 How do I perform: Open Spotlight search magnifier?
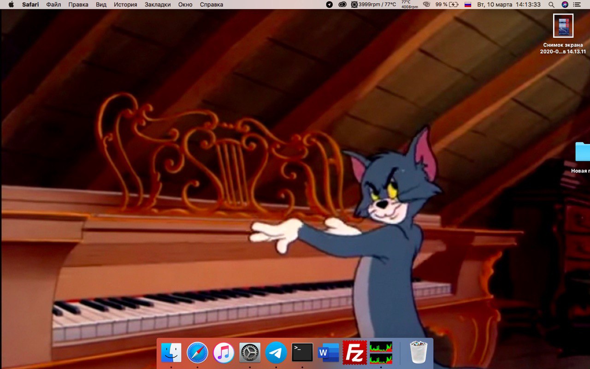pyautogui.click(x=551, y=5)
